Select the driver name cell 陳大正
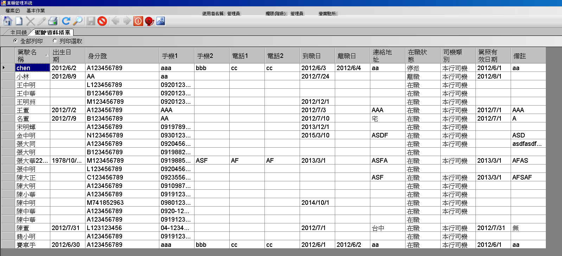The height and width of the screenshot is (256, 562). 32,177
